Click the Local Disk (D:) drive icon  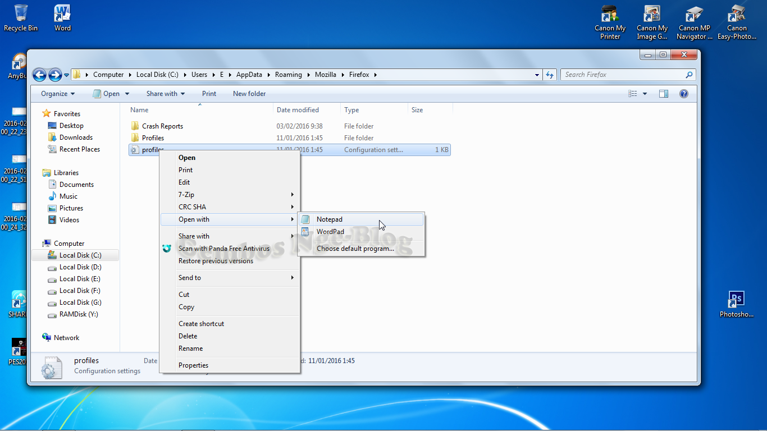point(52,267)
